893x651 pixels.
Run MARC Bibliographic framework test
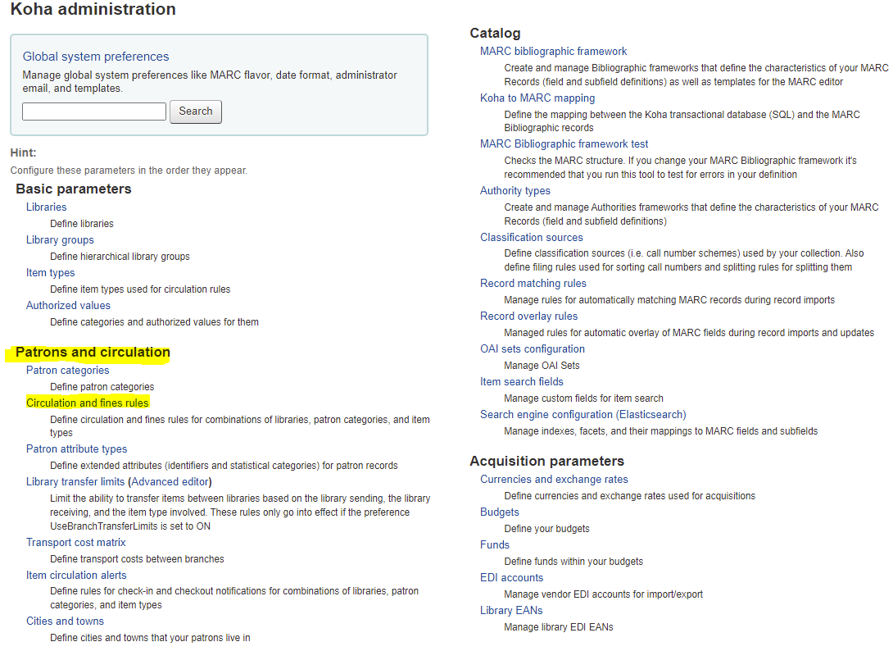[x=564, y=144]
